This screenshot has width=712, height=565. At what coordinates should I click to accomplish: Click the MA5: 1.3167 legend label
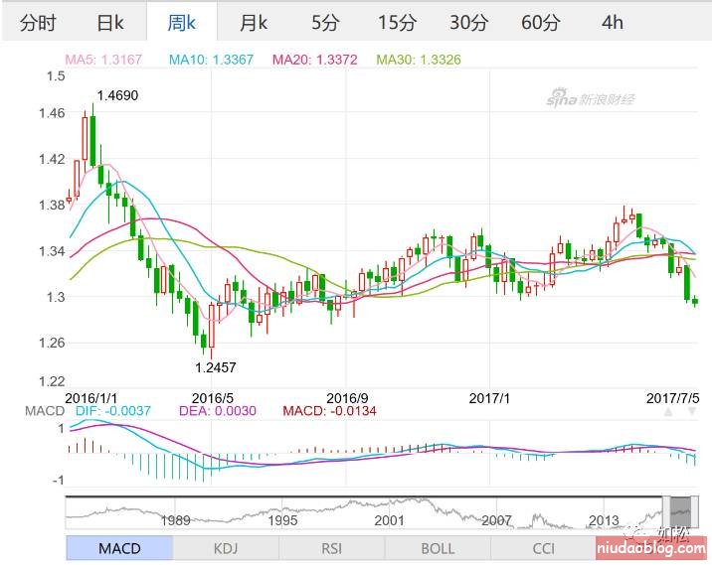[x=103, y=60]
